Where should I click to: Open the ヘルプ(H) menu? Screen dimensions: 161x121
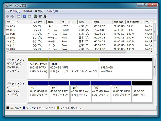52,11
